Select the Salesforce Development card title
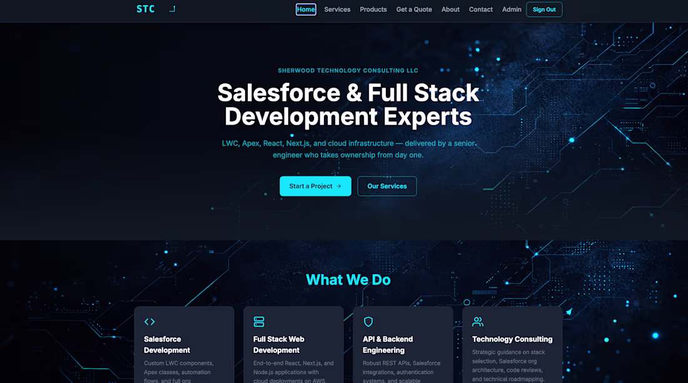The width and height of the screenshot is (688, 383). coord(167,345)
